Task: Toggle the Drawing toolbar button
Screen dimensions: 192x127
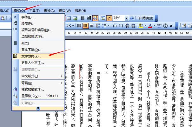Action: pos(95,18)
